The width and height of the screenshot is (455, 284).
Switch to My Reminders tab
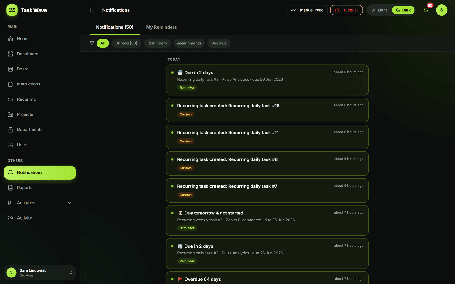pyautogui.click(x=161, y=27)
